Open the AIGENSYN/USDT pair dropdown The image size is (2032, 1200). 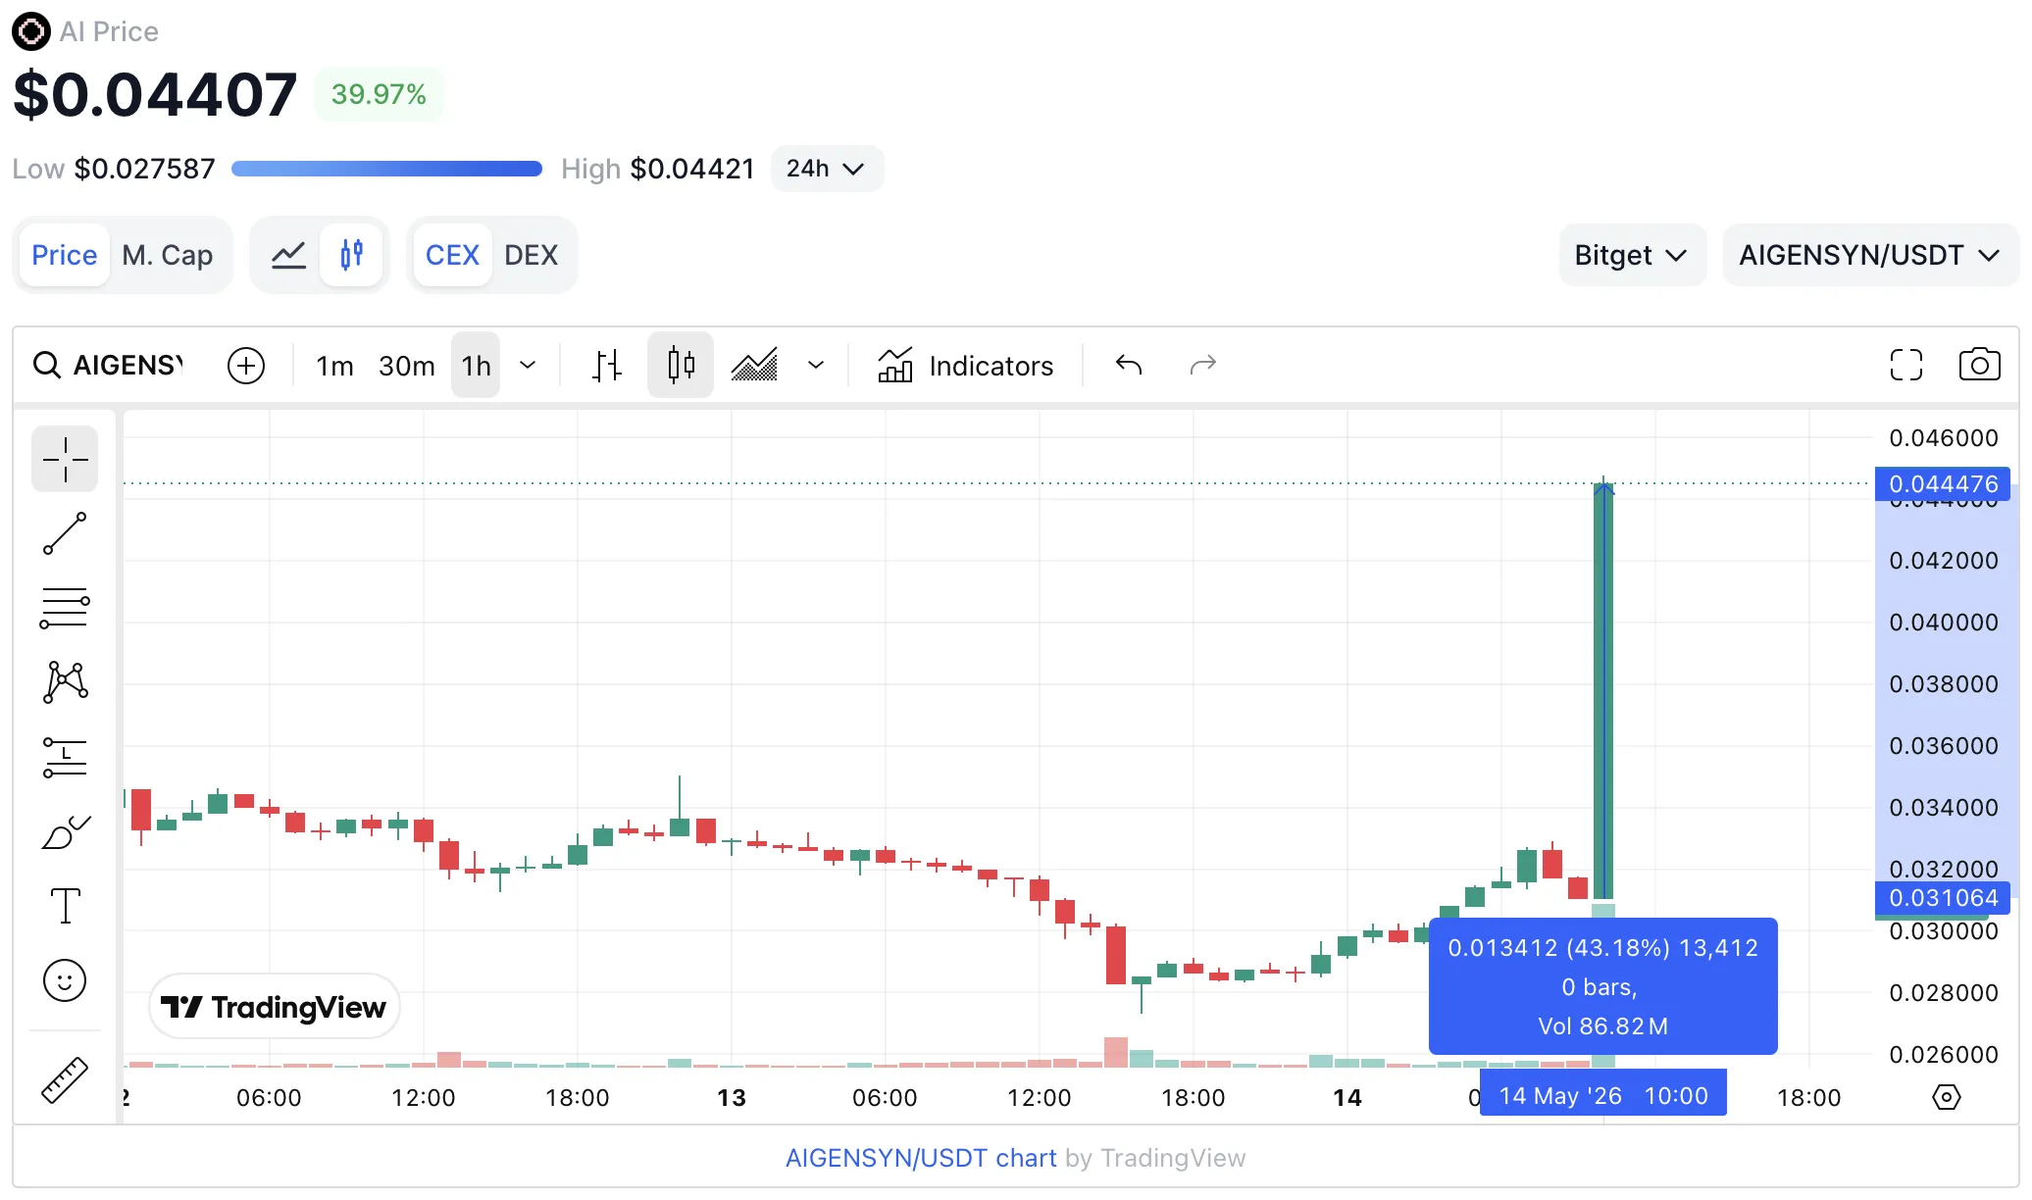pos(1870,255)
